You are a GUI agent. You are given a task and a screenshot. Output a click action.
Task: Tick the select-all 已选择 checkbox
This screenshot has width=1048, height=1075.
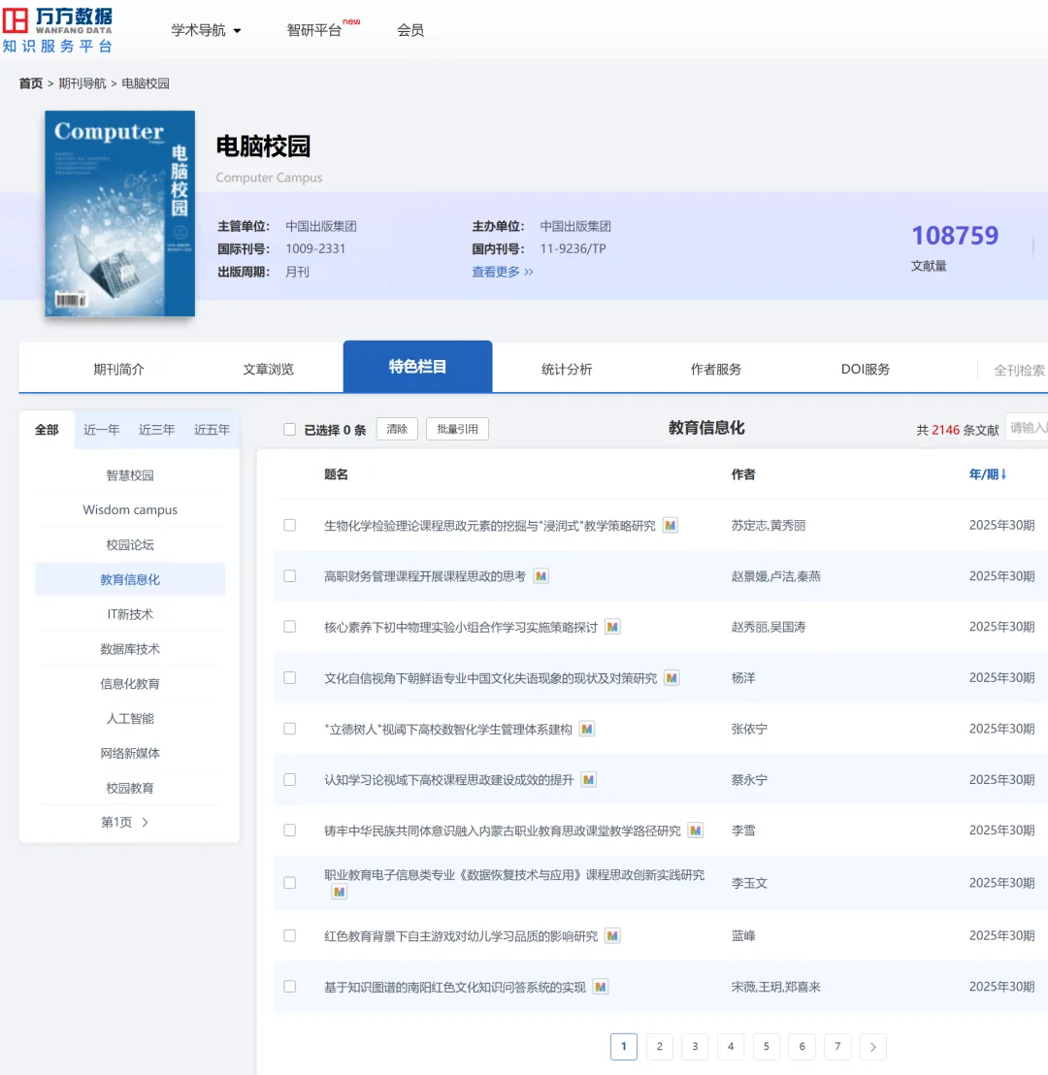(289, 429)
